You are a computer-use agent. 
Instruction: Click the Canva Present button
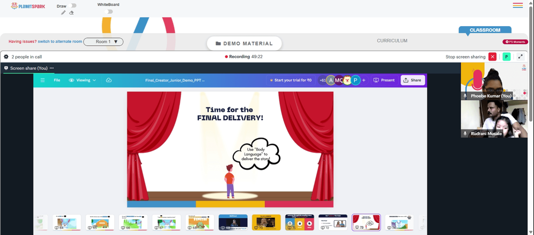click(384, 80)
